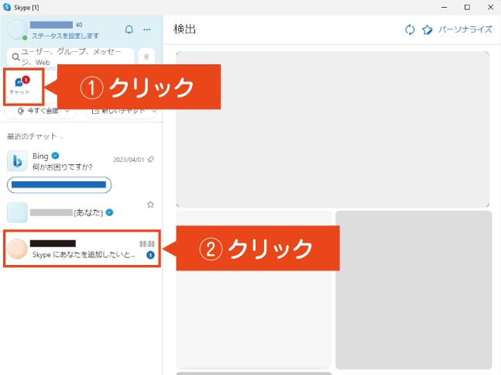Click the star icon on (あなた) chat
The image size is (501, 375).
[x=150, y=205]
